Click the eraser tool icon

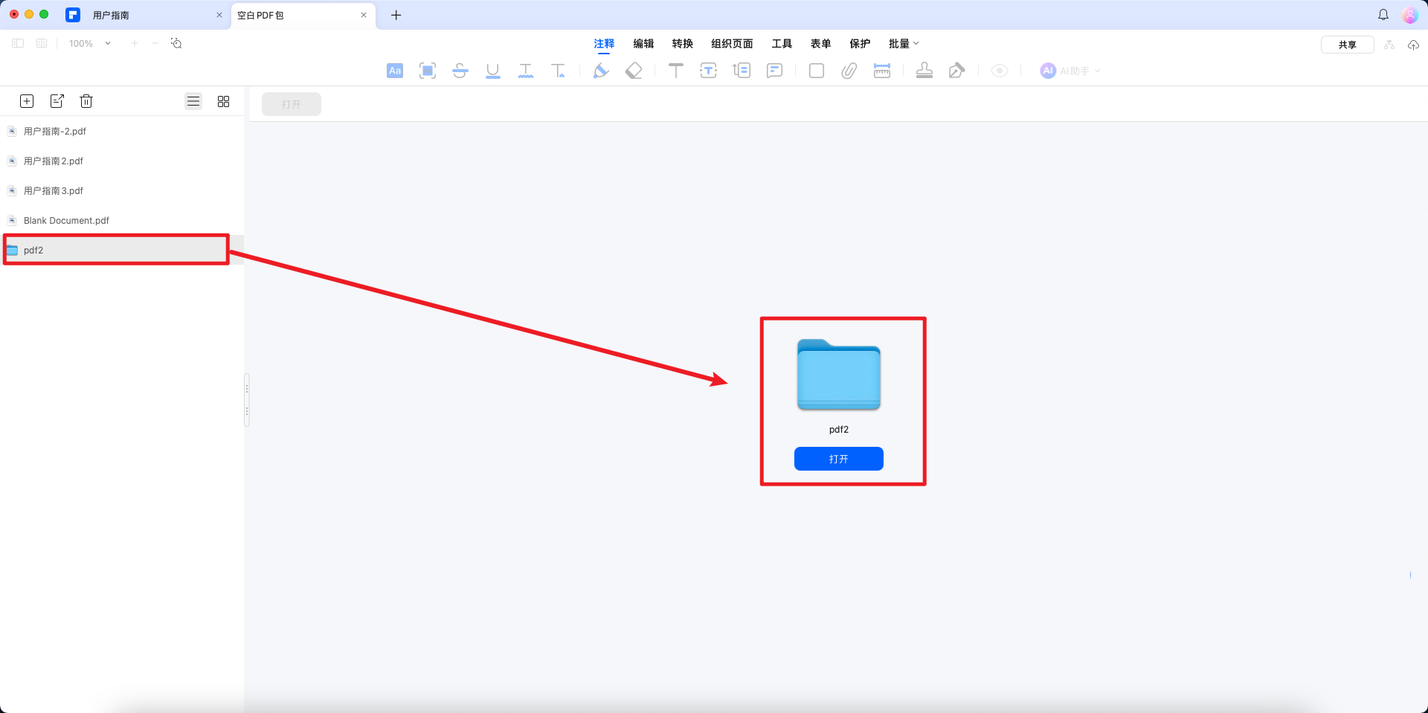[x=634, y=71]
